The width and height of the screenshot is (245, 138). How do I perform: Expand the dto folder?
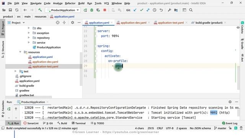29,28
